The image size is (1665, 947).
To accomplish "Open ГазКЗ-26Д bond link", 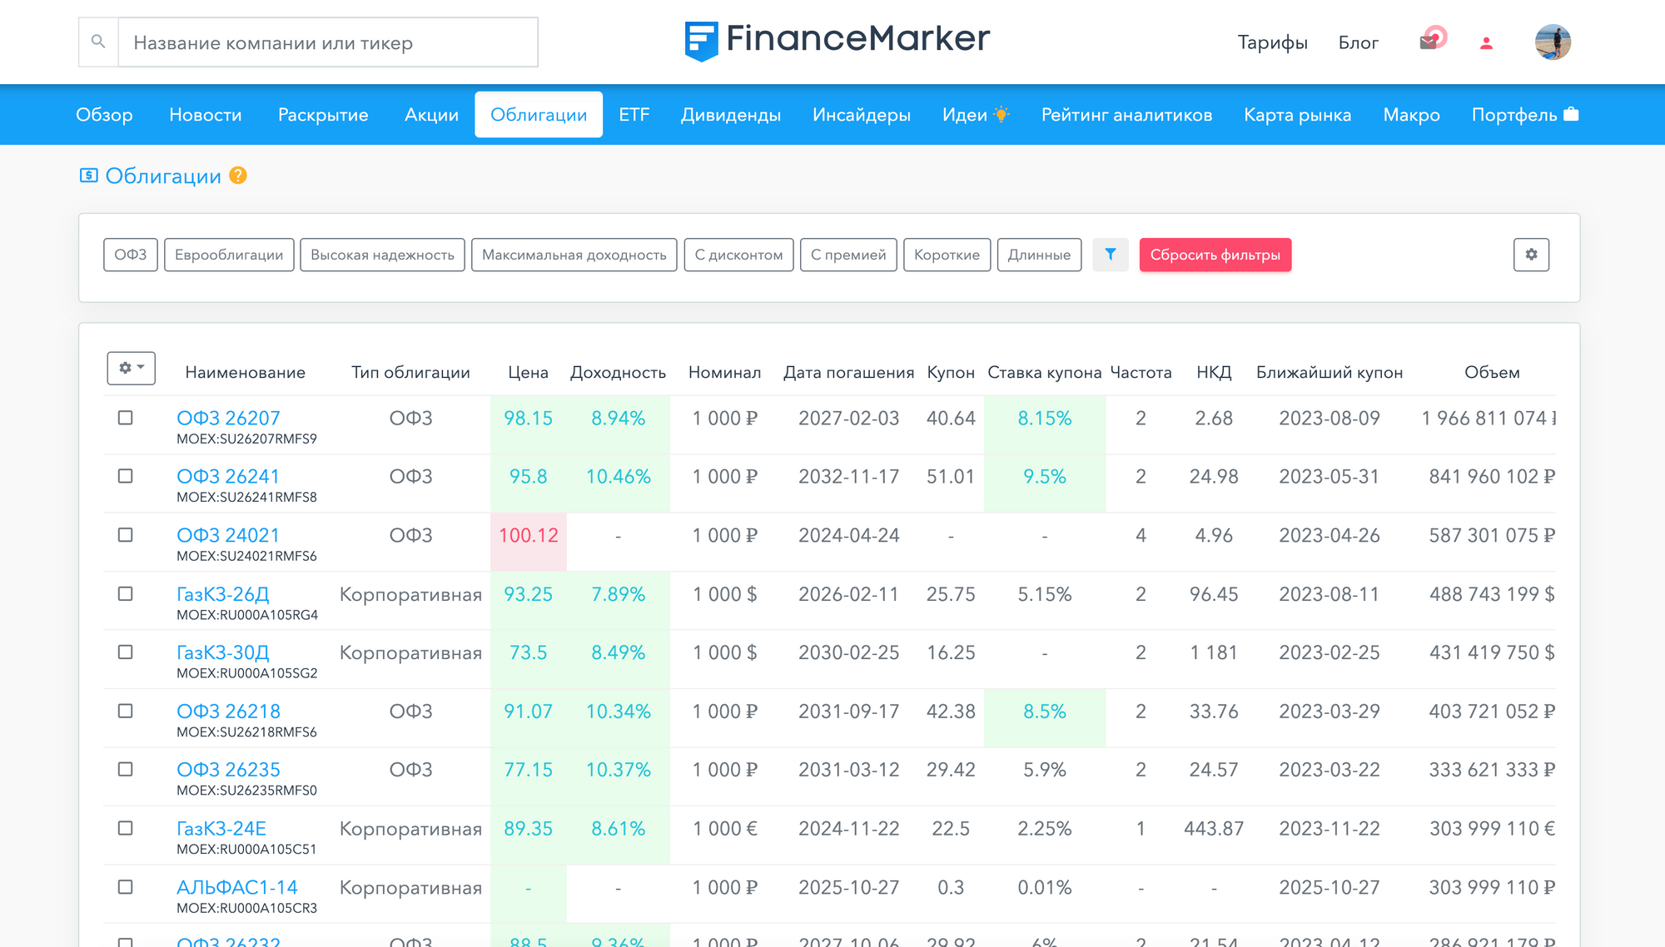I will pos(223,594).
